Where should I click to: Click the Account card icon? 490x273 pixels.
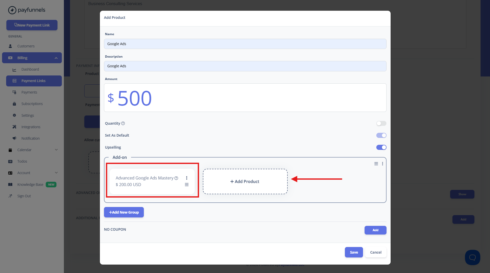[10, 173]
